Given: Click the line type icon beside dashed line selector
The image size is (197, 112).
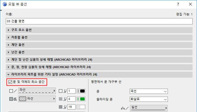Looking at the screenshot, I should pos(13,91).
